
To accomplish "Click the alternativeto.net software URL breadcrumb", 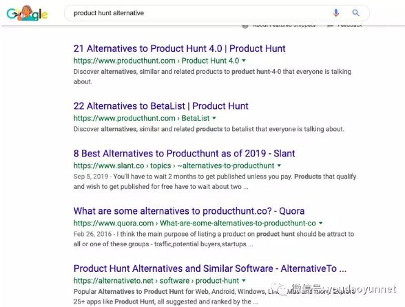I will pyautogui.click(x=156, y=281).
